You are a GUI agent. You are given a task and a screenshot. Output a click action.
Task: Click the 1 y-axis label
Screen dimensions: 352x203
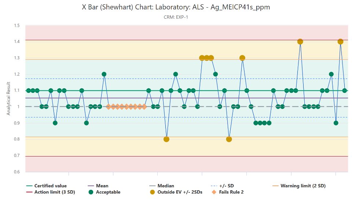pos(19,107)
